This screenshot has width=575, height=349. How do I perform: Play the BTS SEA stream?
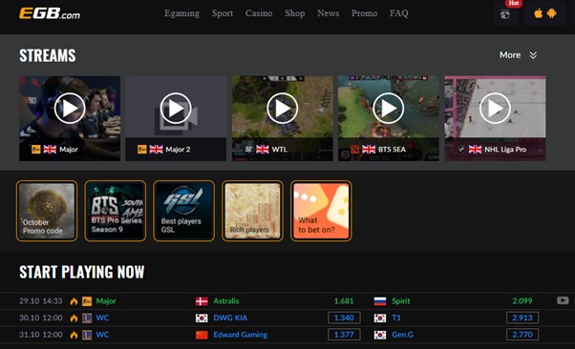coord(389,109)
